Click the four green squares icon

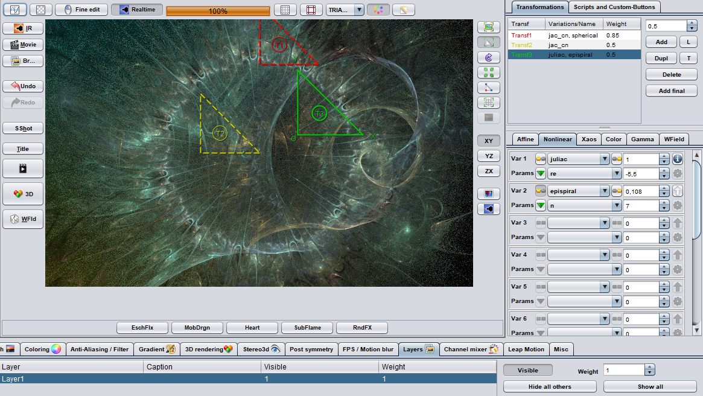point(489,72)
